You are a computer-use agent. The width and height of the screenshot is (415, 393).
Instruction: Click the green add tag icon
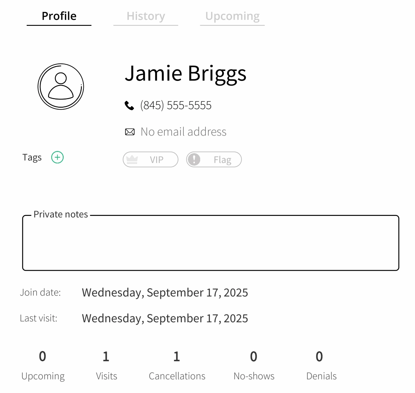coord(57,157)
